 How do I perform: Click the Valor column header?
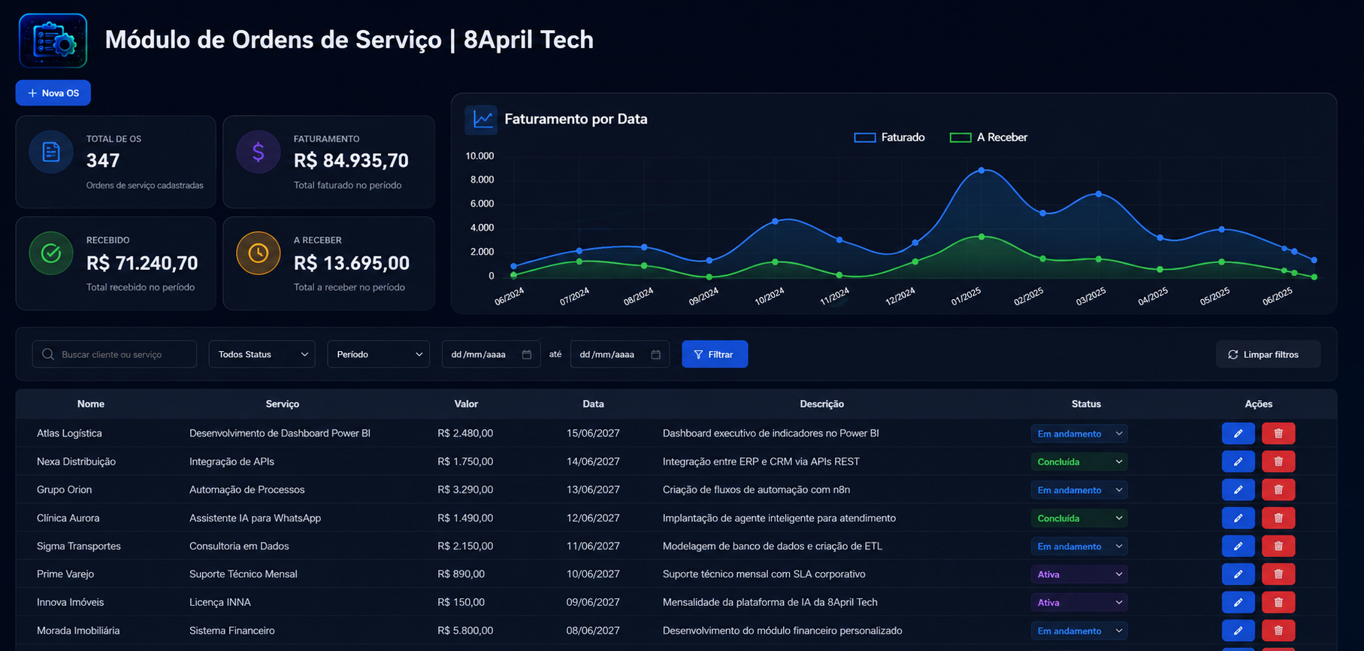[x=466, y=404]
